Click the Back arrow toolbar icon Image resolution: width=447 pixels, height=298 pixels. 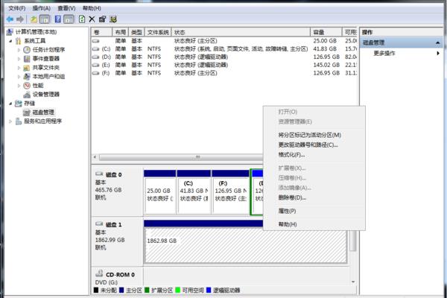[x=10, y=19]
